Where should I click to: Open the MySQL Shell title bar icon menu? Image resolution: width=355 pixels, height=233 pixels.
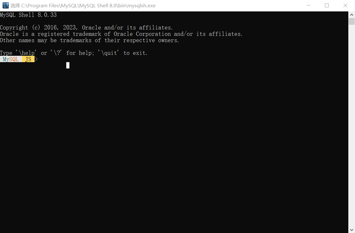(6, 5)
